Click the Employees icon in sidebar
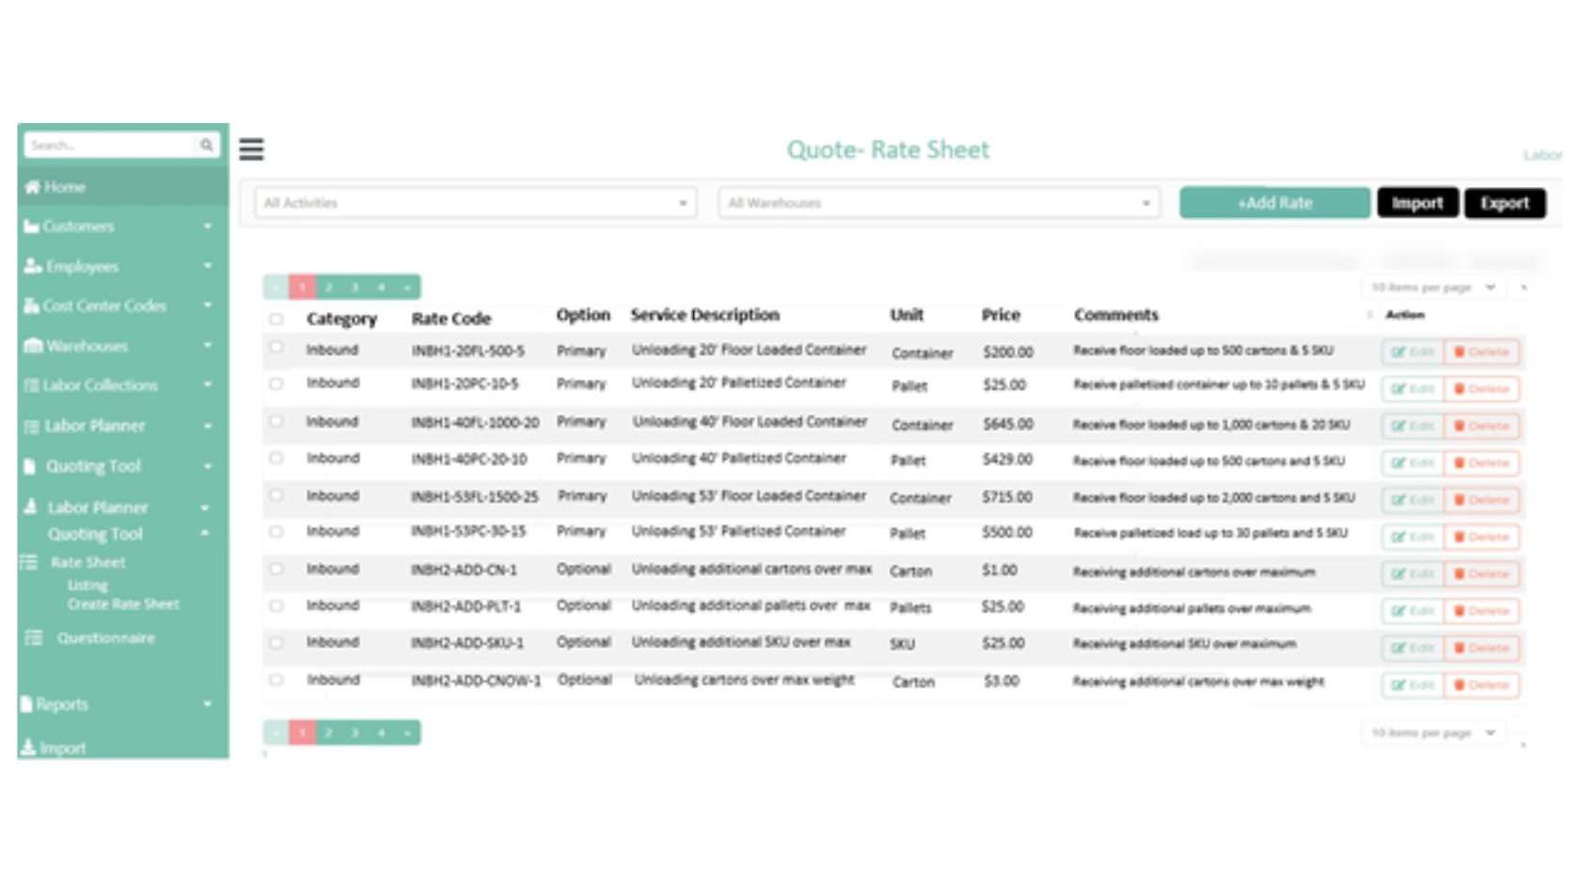Image resolution: width=1580 pixels, height=888 pixels. tap(33, 266)
